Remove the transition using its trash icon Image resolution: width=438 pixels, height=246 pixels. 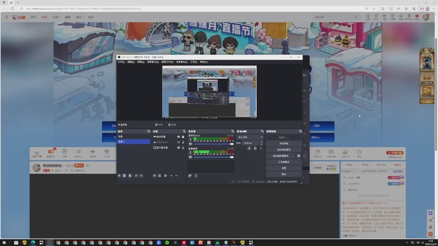point(255,148)
